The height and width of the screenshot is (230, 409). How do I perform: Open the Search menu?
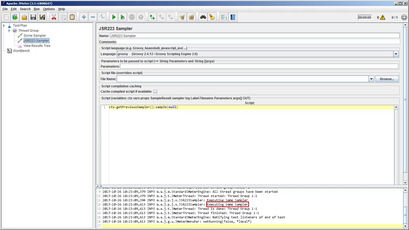25,9
